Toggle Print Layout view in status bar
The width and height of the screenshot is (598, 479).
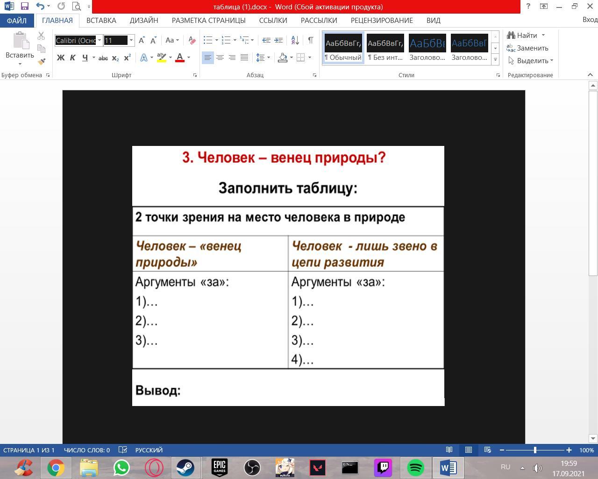(x=468, y=450)
